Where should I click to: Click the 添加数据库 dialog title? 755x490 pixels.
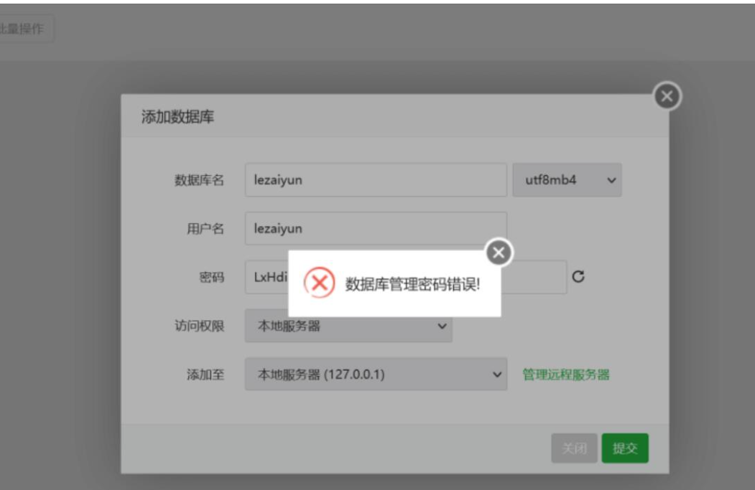pyautogui.click(x=178, y=118)
